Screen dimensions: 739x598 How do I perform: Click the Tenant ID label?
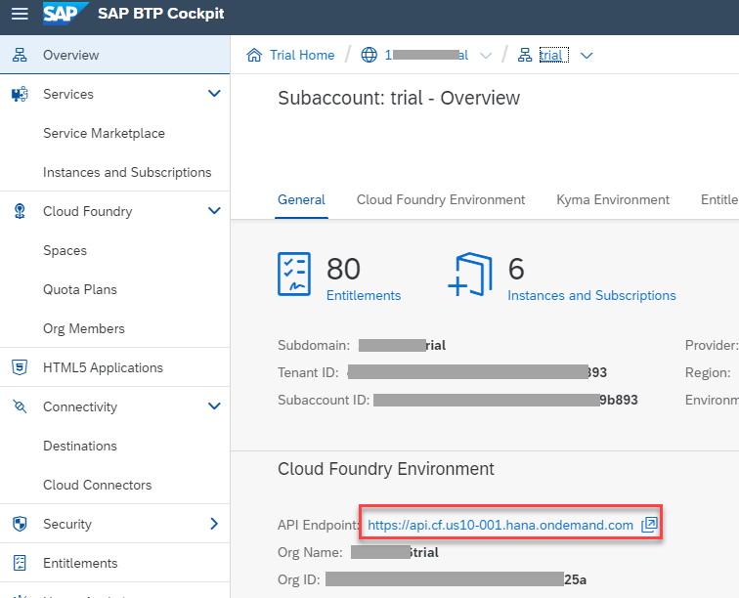(308, 372)
